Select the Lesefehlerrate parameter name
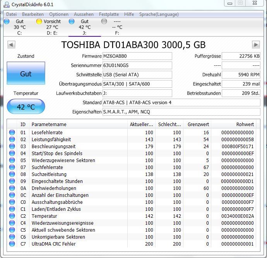 click(x=47, y=132)
